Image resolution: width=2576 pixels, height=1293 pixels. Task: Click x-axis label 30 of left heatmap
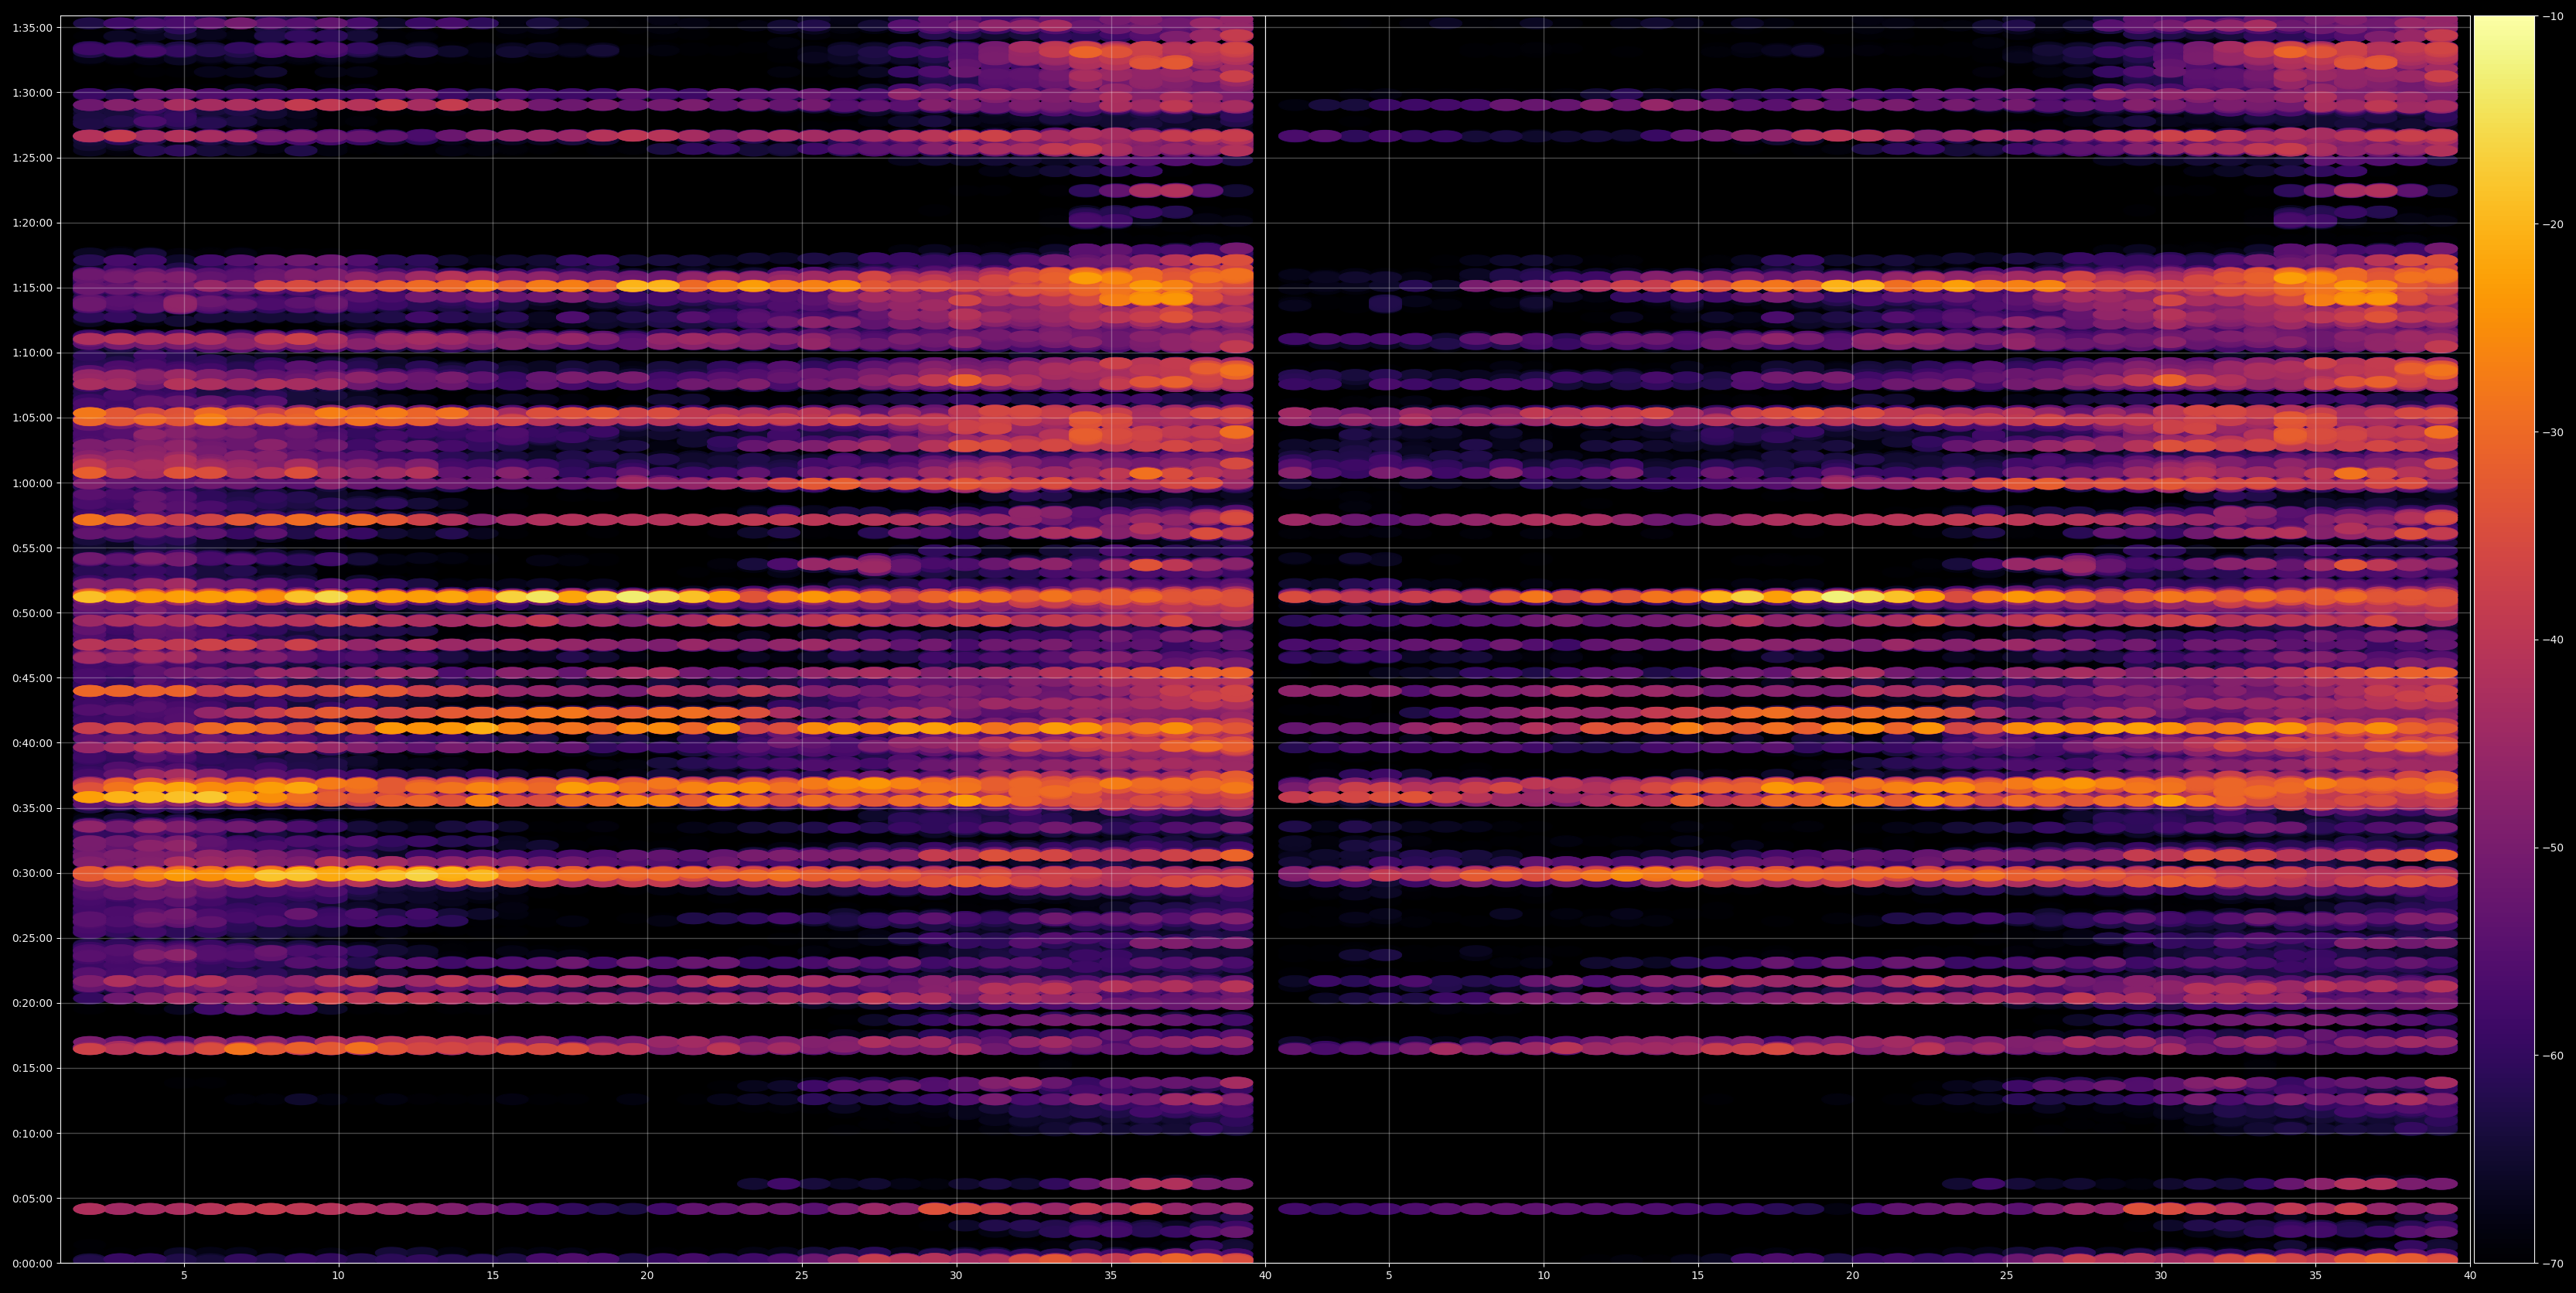tap(956, 1276)
